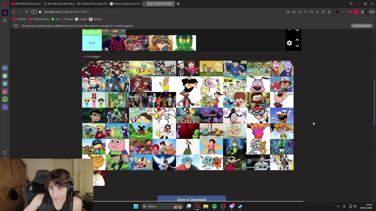Click the taskbar Search box

pyautogui.click(x=162, y=206)
